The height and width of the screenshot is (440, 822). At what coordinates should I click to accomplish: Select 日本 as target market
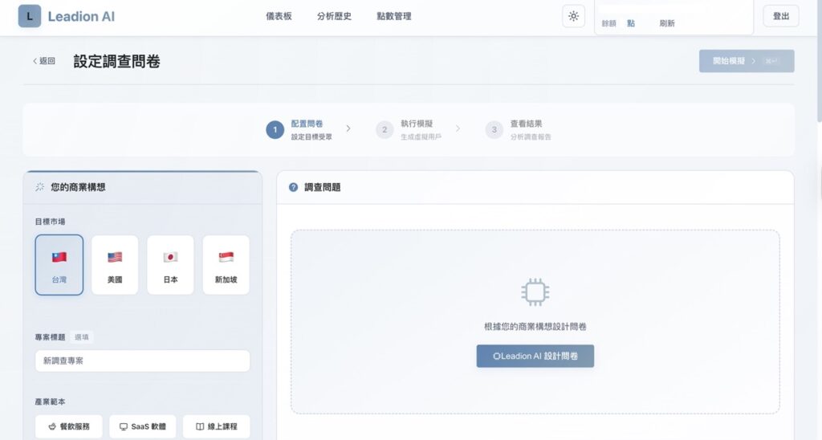pyautogui.click(x=170, y=265)
